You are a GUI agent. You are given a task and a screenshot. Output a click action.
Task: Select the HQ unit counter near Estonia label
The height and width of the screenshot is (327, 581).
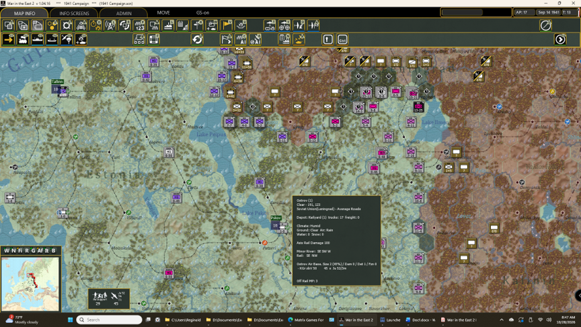tap(169, 152)
